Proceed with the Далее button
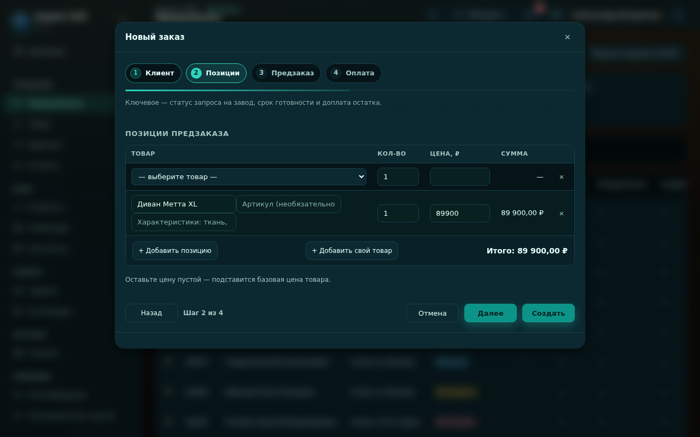Image resolution: width=700 pixels, height=437 pixels. [x=491, y=313]
